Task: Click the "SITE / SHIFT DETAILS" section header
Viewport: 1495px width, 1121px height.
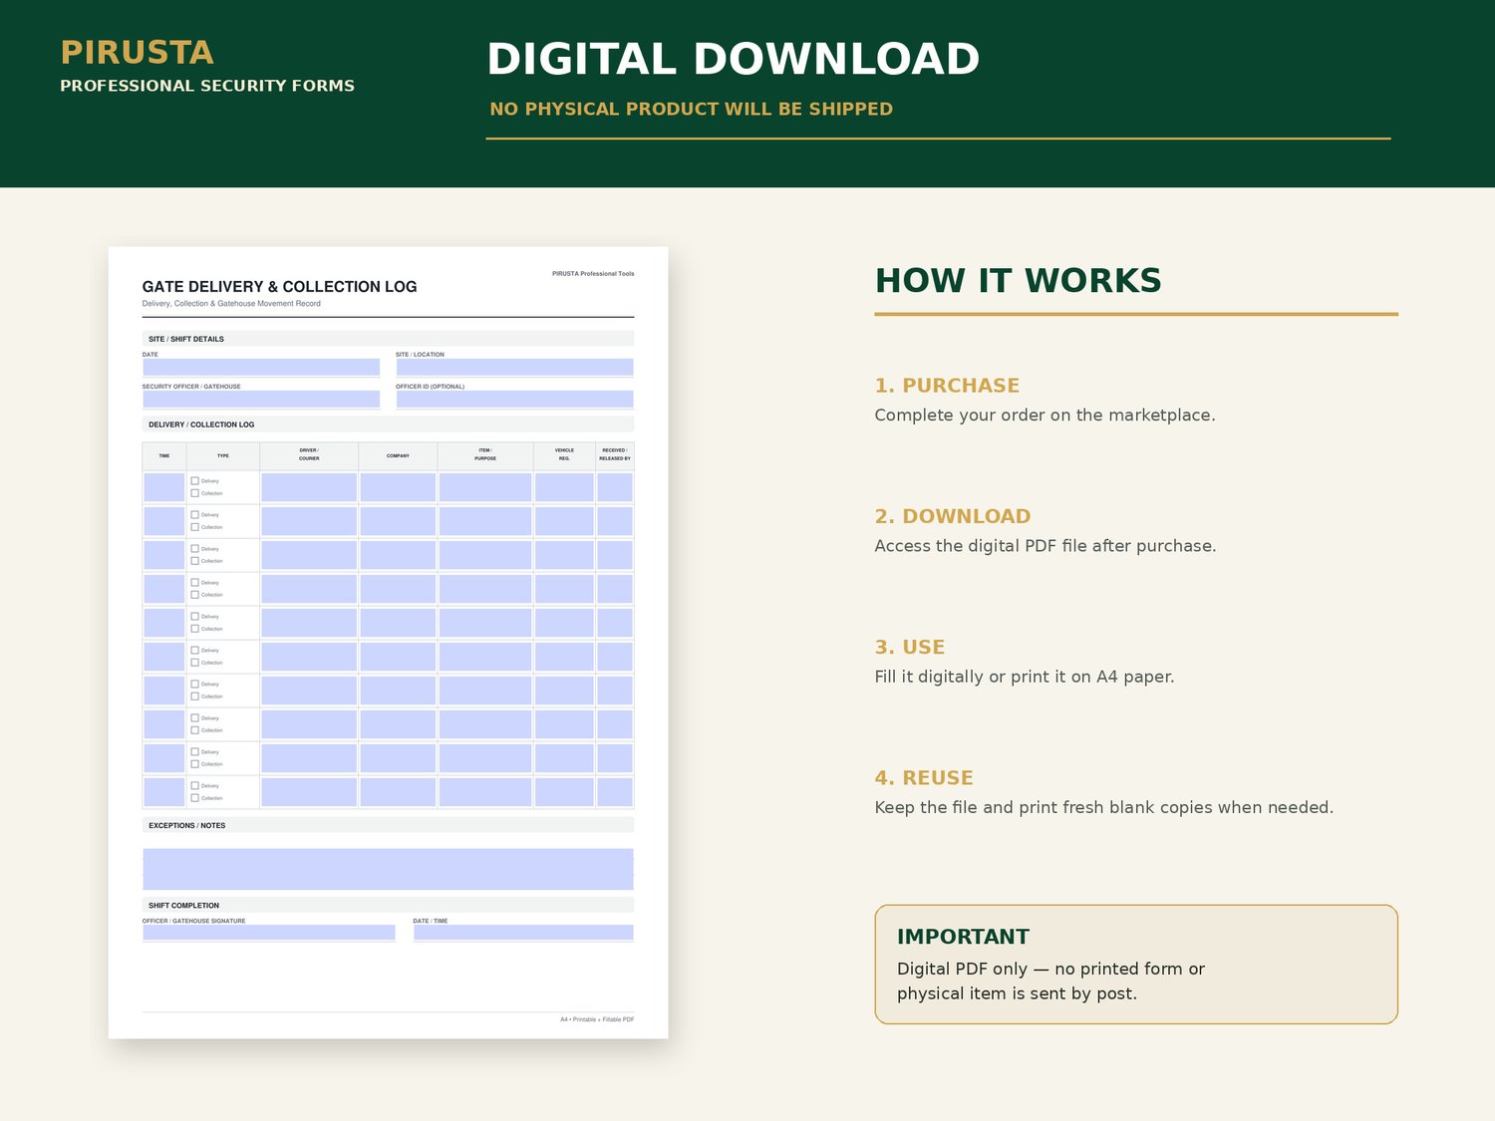Action: [186, 339]
